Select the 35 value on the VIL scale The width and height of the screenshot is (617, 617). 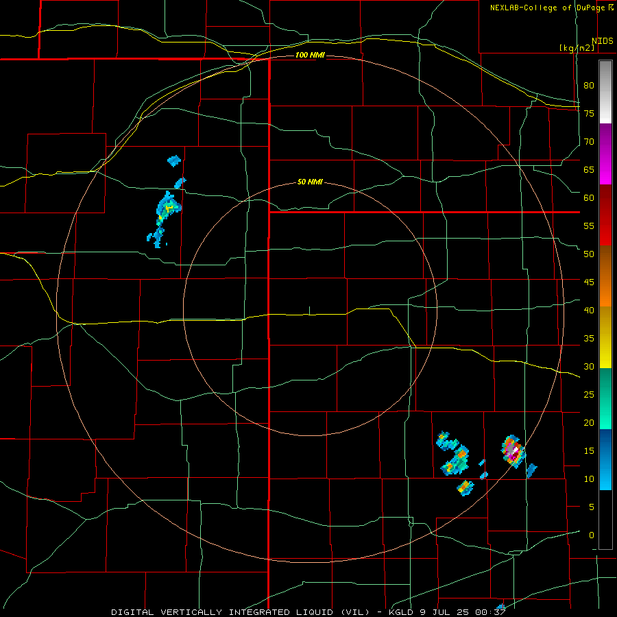pos(589,339)
